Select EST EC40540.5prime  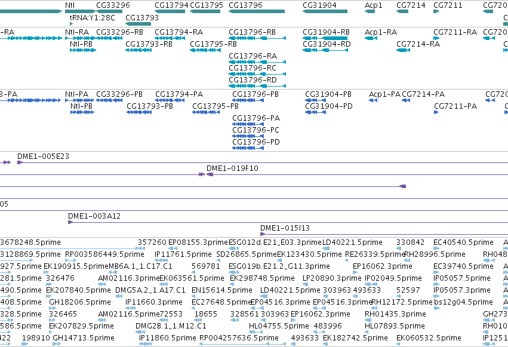coord(463,242)
